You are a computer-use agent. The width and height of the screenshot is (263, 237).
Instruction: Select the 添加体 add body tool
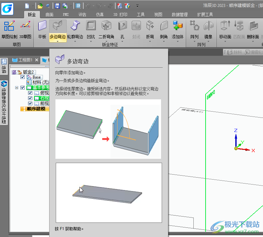[178, 30]
